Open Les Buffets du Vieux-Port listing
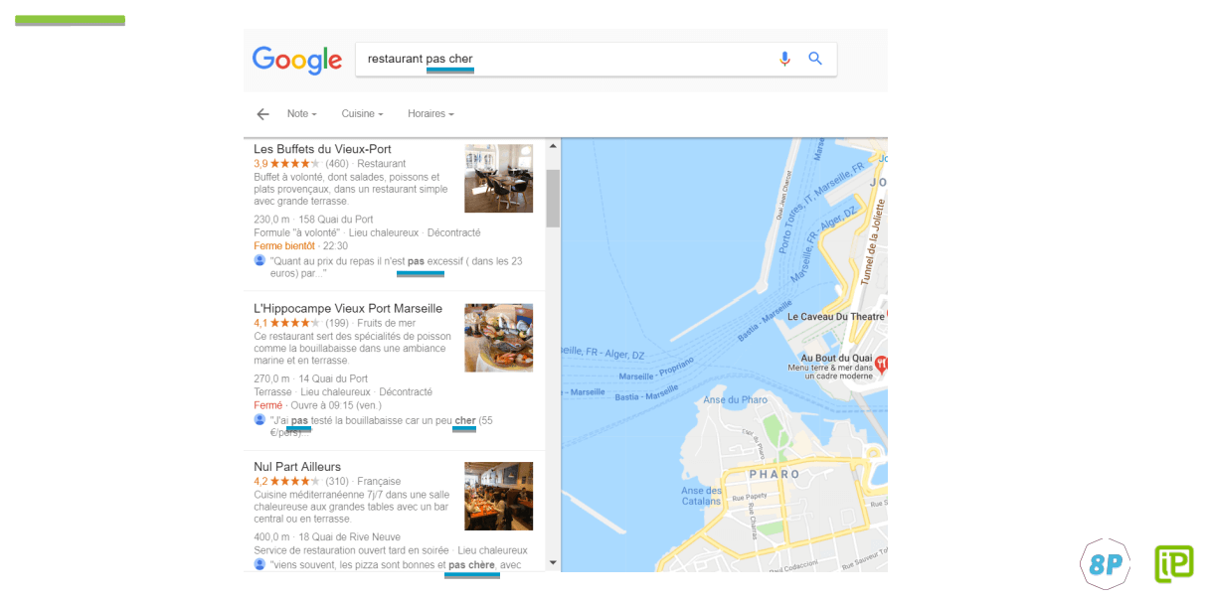The height and width of the screenshot is (602, 1206). (x=322, y=149)
